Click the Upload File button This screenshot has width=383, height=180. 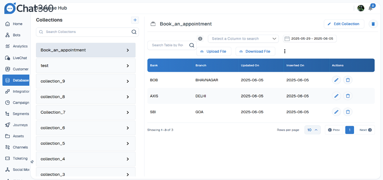coord(214,52)
